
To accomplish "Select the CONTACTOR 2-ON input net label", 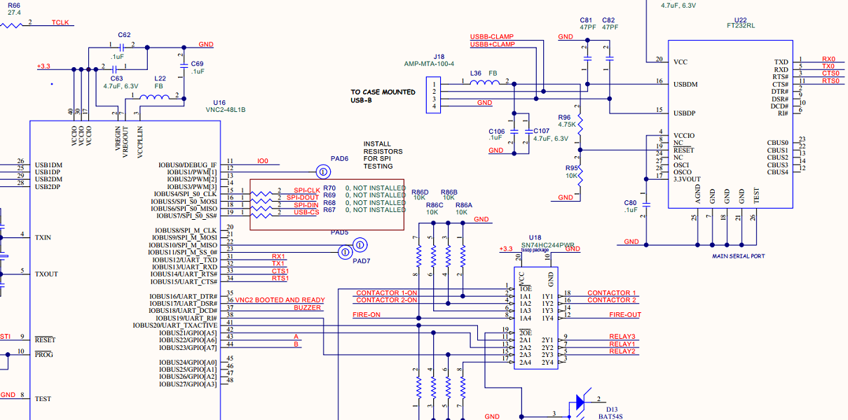I will coord(387,300).
